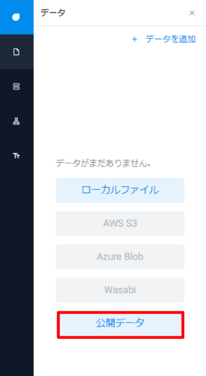Open the stacked database icon in sidebar
Image resolution: width=206 pixels, height=376 pixels.
point(16,86)
